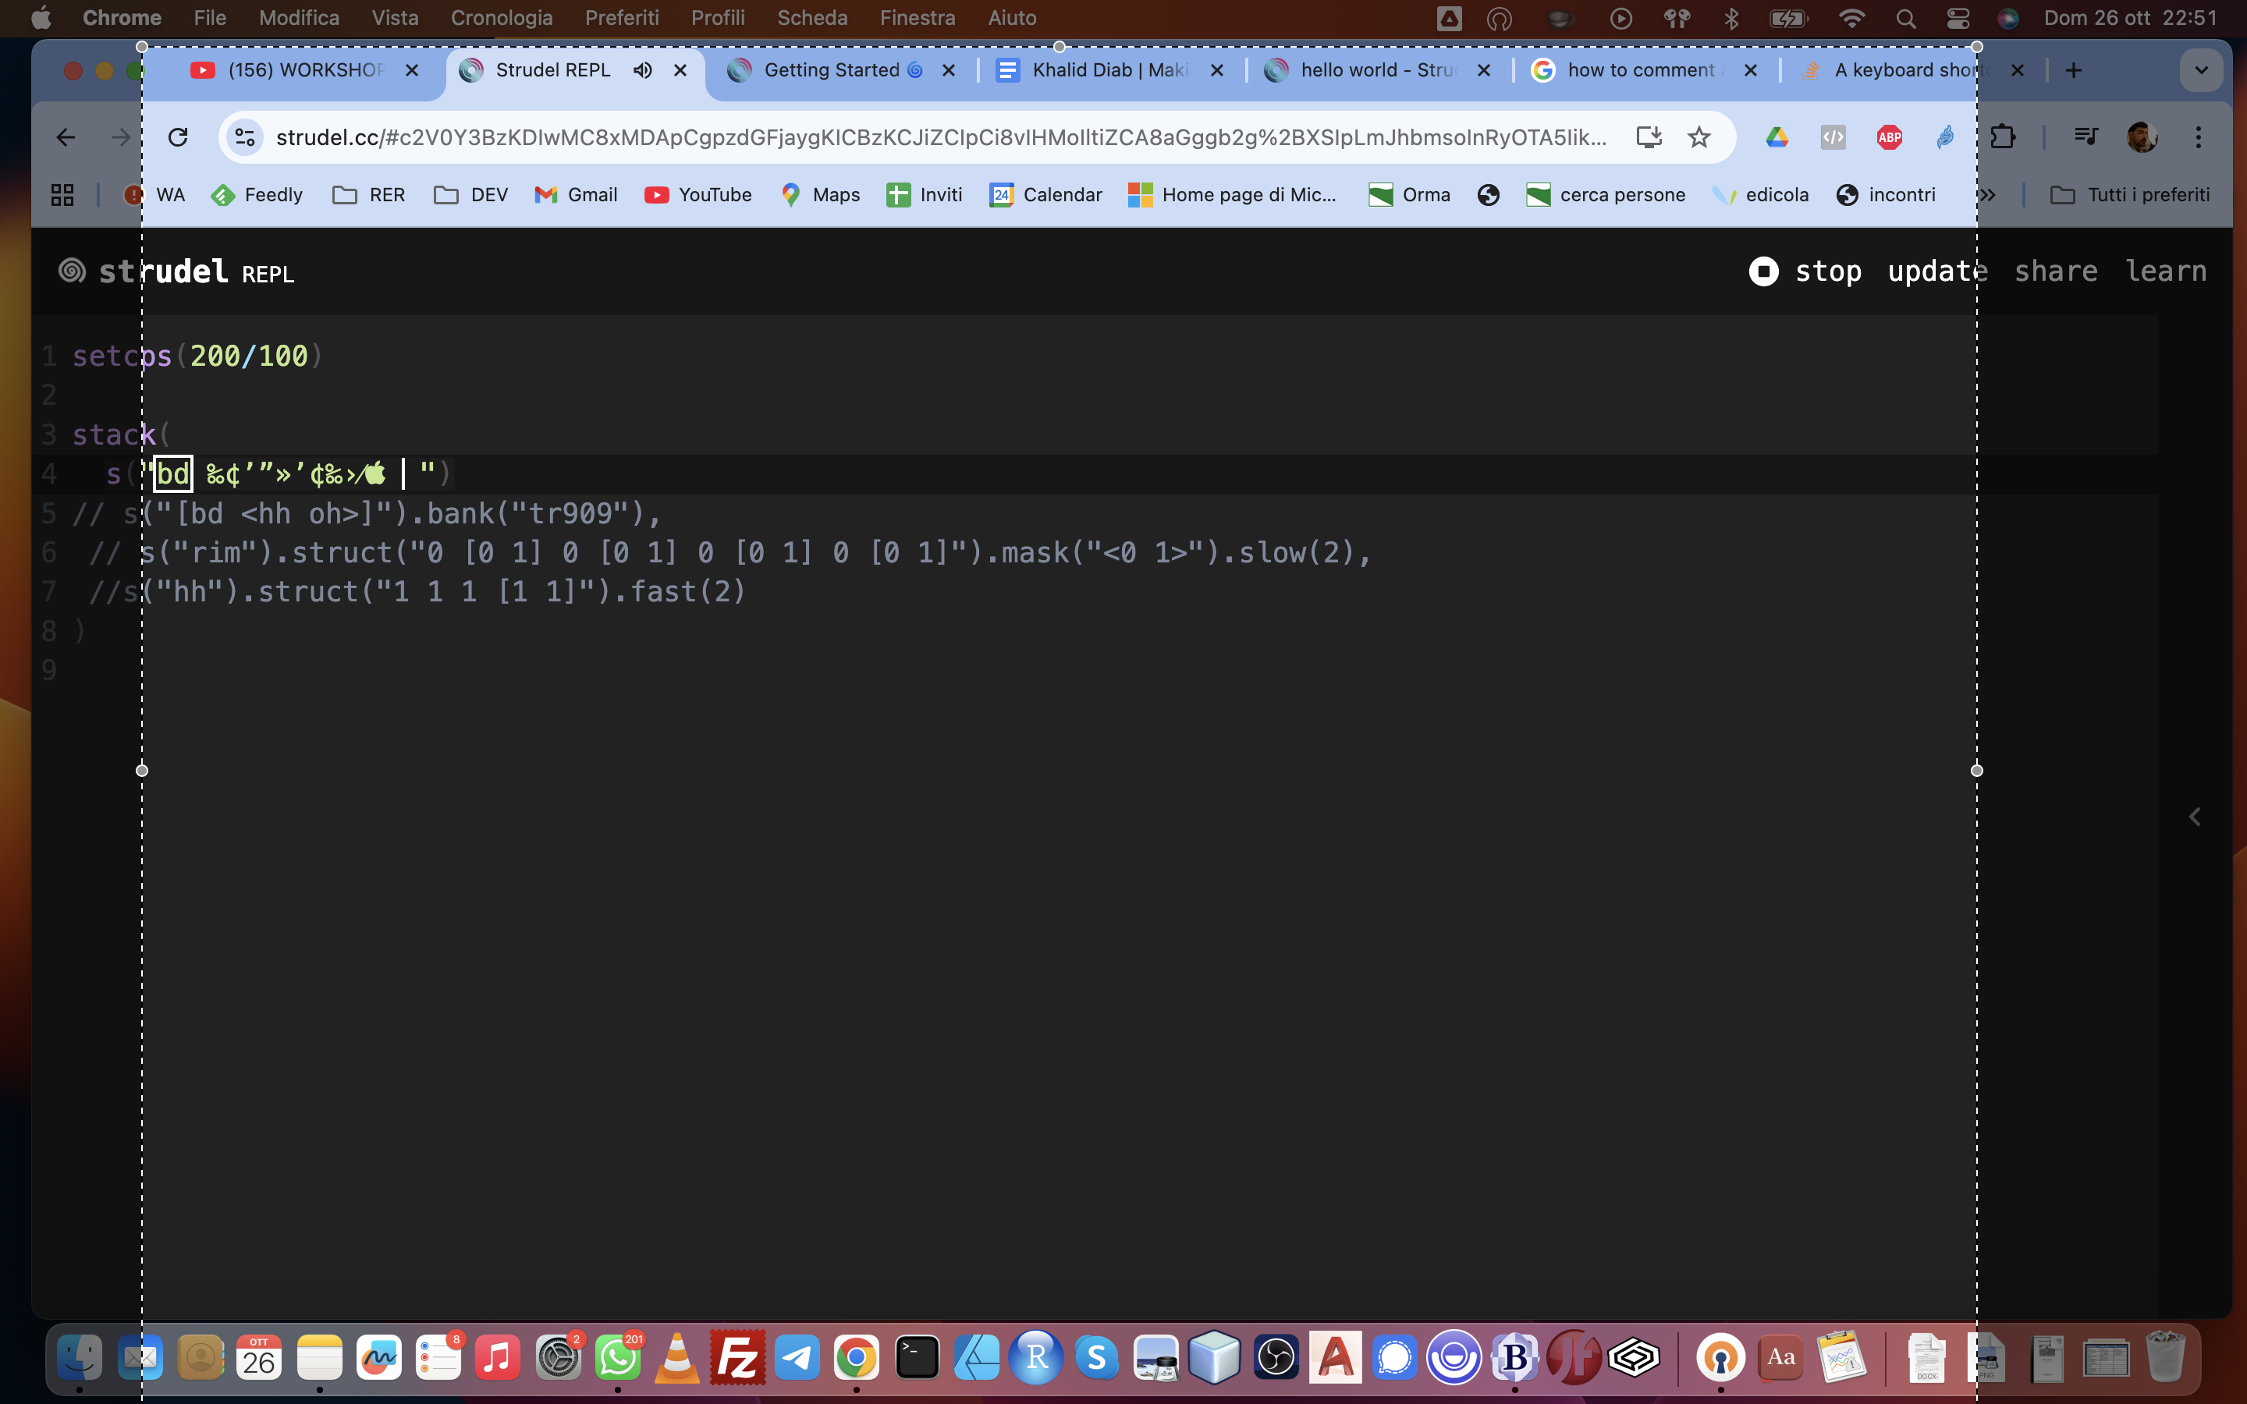
Task: Bookmark this page with the star icon
Action: 1699,137
